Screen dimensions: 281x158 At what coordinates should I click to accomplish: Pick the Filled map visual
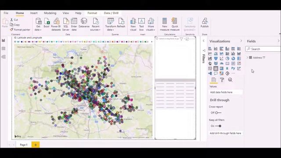[x=216, y=63]
